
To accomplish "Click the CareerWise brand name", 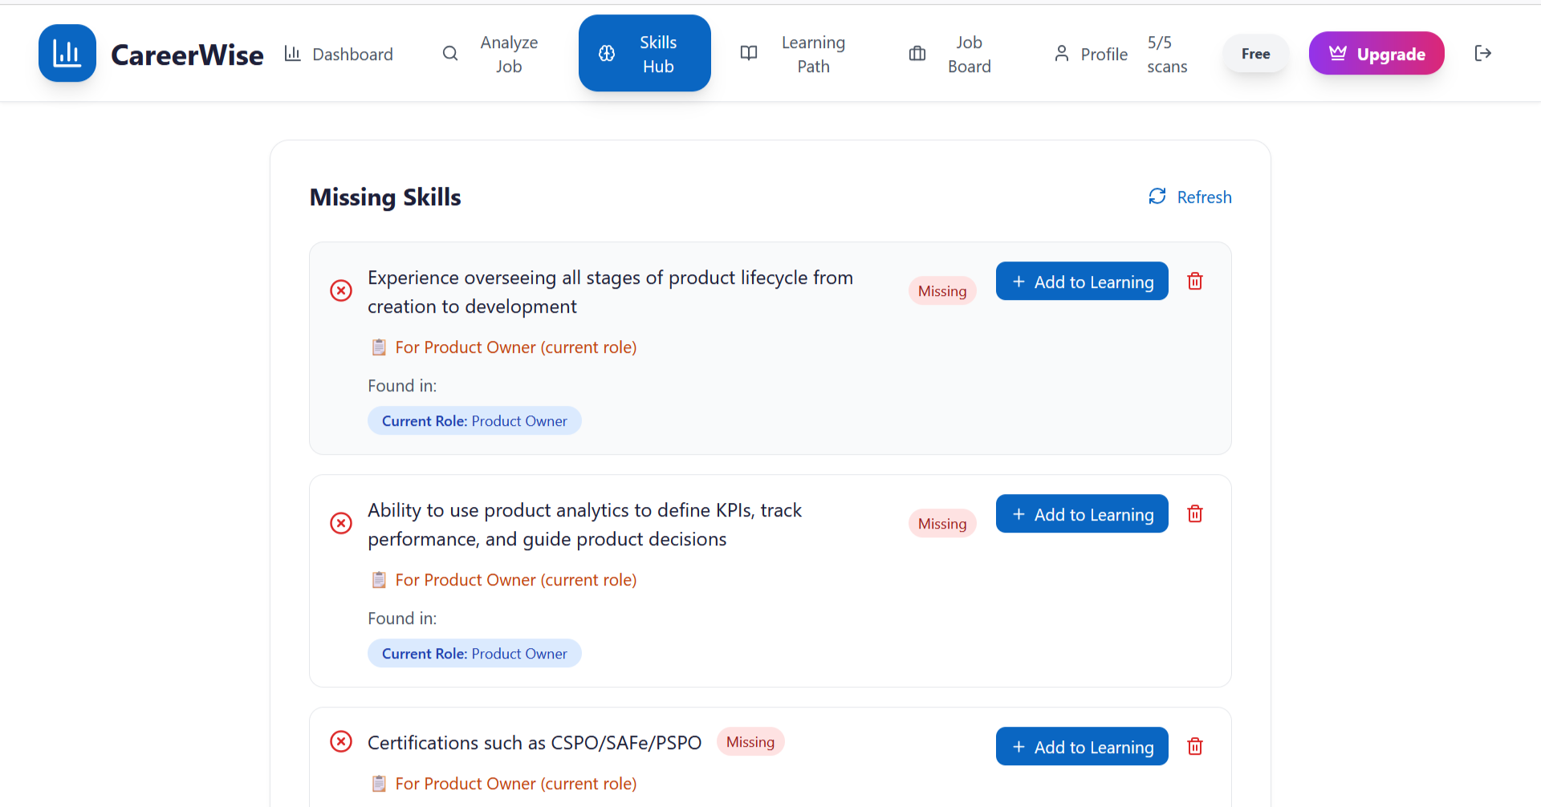I will click(x=187, y=55).
